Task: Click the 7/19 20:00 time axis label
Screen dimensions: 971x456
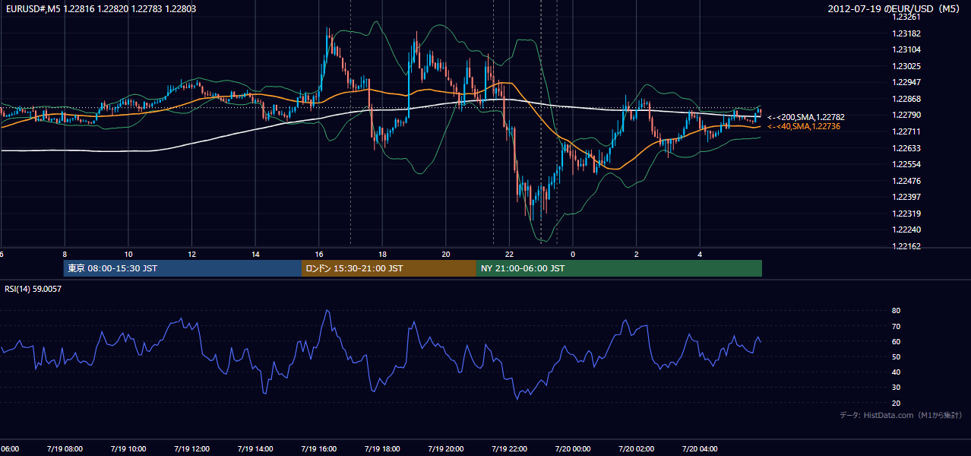Action: pos(445,448)
